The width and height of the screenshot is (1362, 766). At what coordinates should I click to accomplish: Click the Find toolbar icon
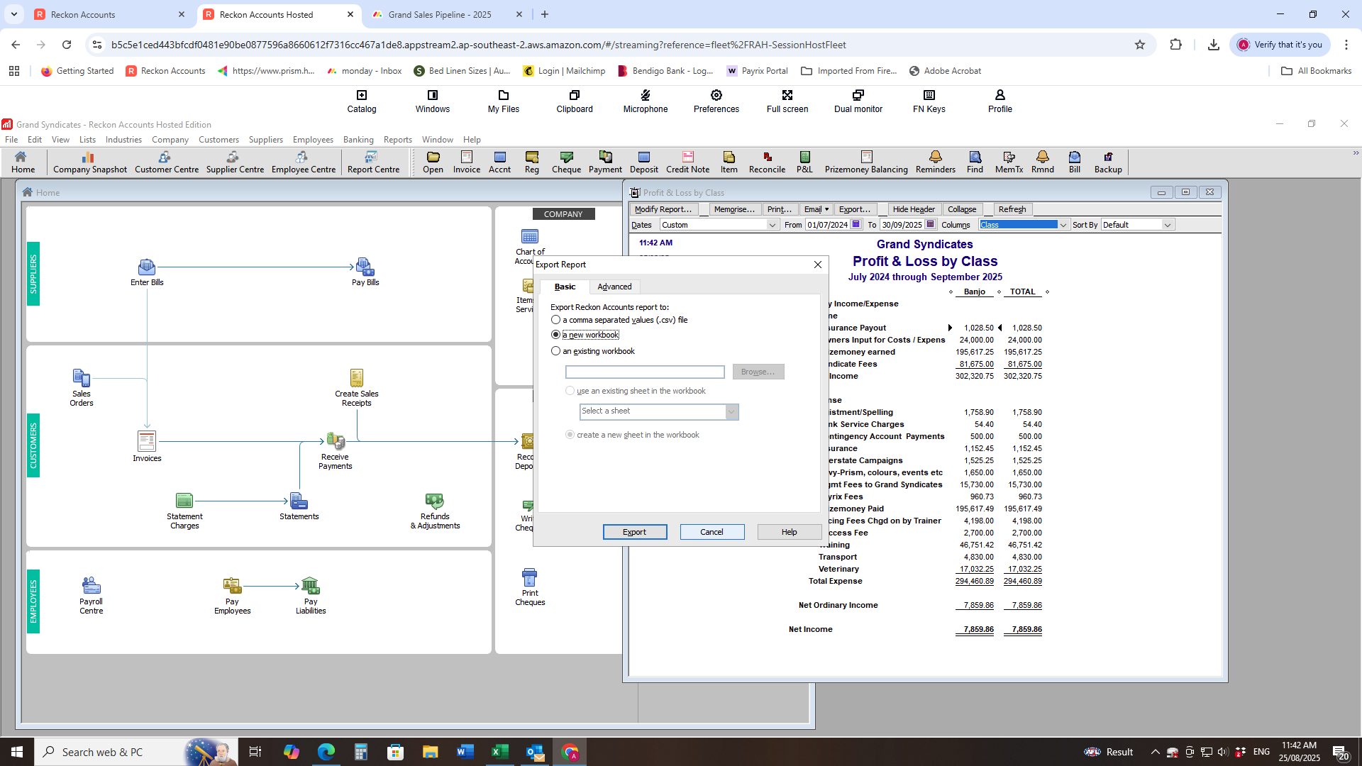click(975, 162)
